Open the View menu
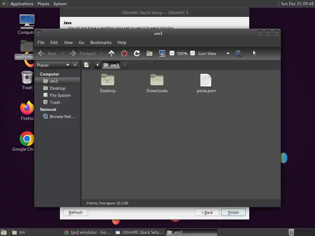The width and height of the screenshot is (315, 236). 68,42
